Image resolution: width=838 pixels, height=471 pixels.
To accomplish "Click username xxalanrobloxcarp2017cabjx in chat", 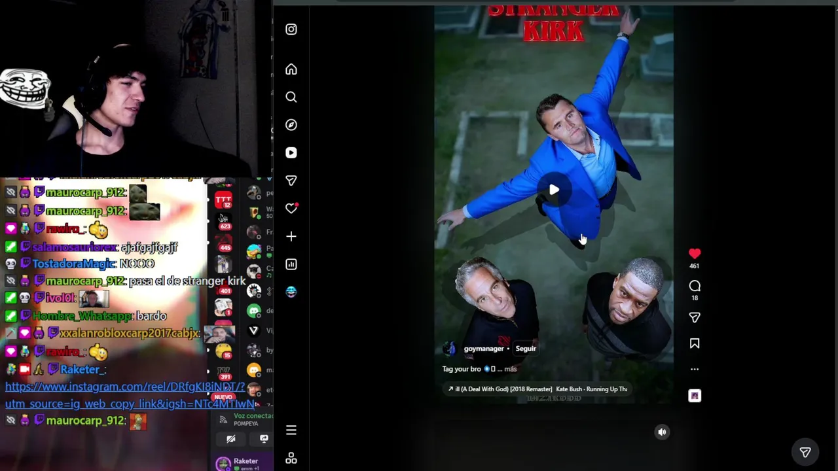I will click(130, 333).
